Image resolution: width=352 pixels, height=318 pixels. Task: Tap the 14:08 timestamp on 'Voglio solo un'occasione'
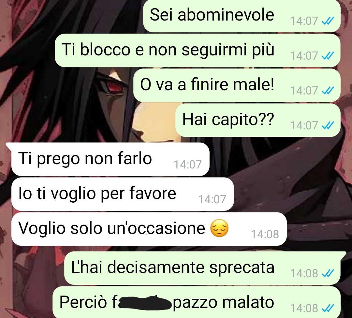pyautogui.click(x=265, y=234)
